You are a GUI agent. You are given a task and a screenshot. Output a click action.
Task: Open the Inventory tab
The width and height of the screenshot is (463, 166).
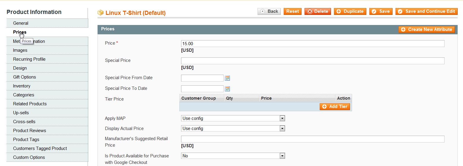22,86
